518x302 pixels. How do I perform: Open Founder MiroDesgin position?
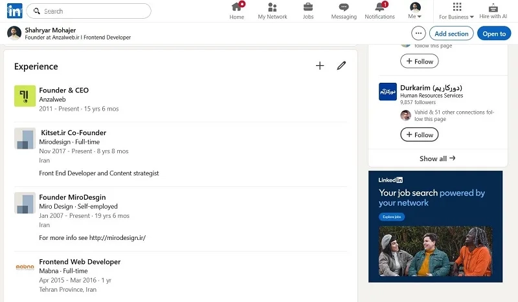(x=73, y=197)
